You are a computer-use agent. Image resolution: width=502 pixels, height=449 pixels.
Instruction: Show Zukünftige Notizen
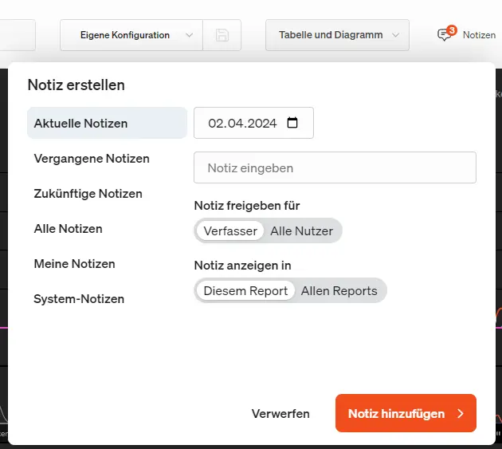(88, 194)
